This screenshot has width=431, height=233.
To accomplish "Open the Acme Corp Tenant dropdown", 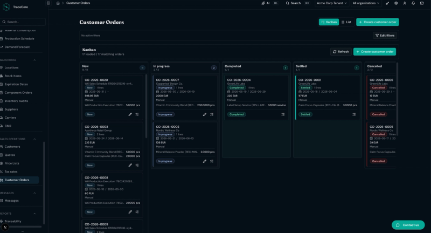I will (331, 3).
